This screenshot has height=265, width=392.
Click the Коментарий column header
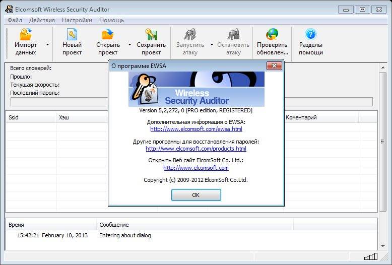point(321,117)
